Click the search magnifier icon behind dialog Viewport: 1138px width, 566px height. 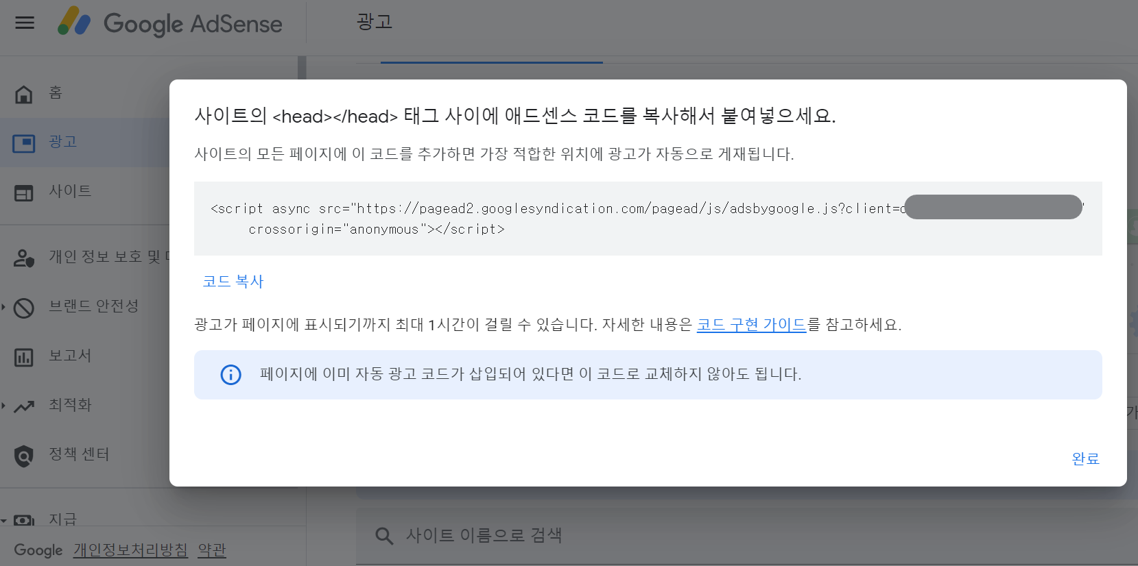coord(384,536)
